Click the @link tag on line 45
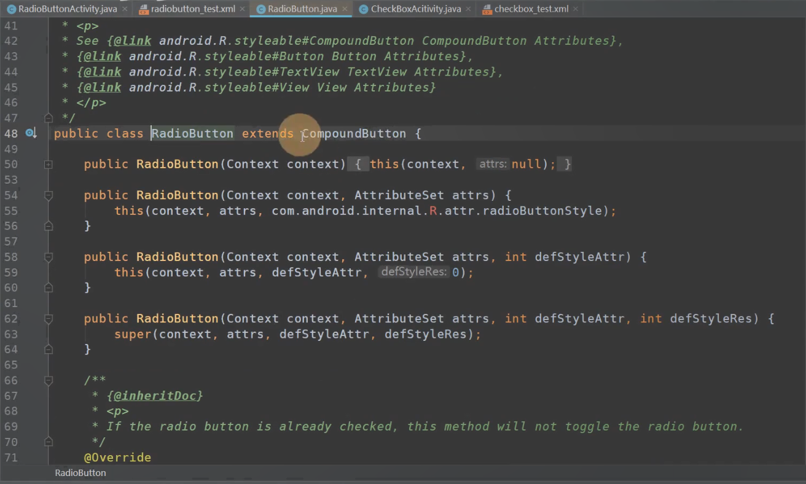 [x=103, y=87]
